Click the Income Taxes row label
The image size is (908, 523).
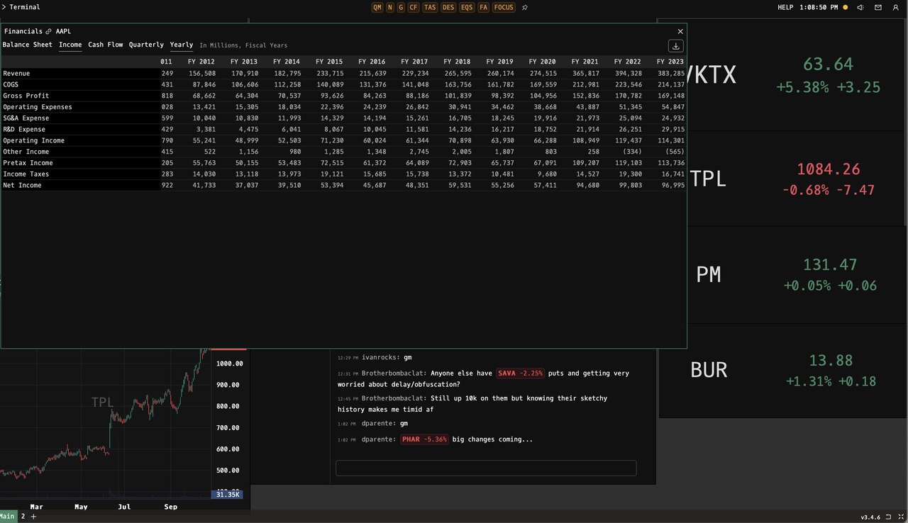click(x=26, y=174)
